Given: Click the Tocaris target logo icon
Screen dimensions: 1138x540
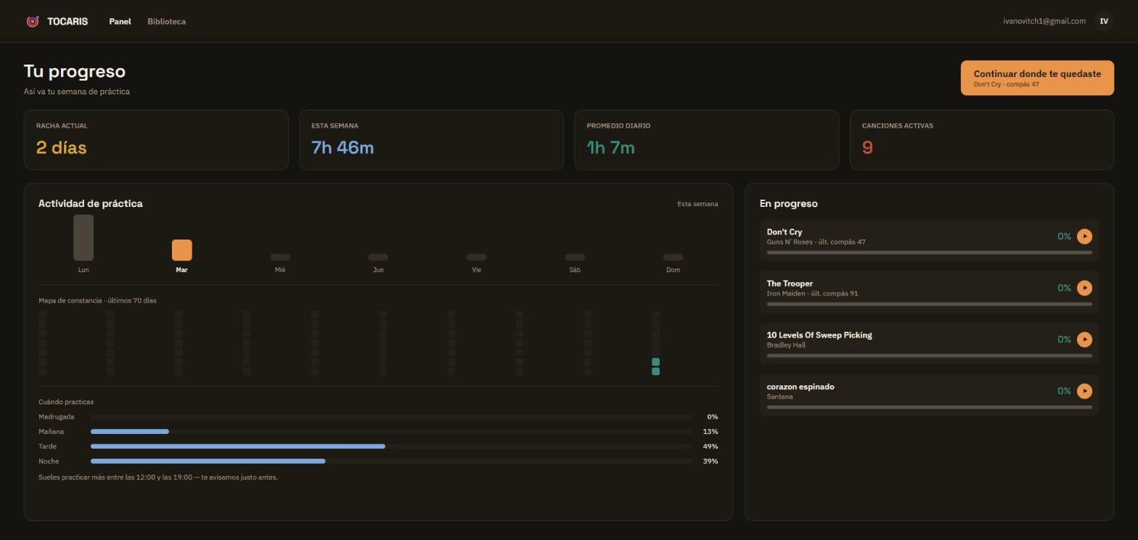Looking at the screenshot, I should coord(33,21).
